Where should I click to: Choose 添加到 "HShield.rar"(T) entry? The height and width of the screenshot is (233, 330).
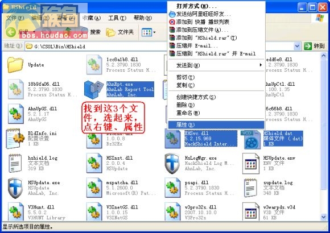(x=216, y=38)
